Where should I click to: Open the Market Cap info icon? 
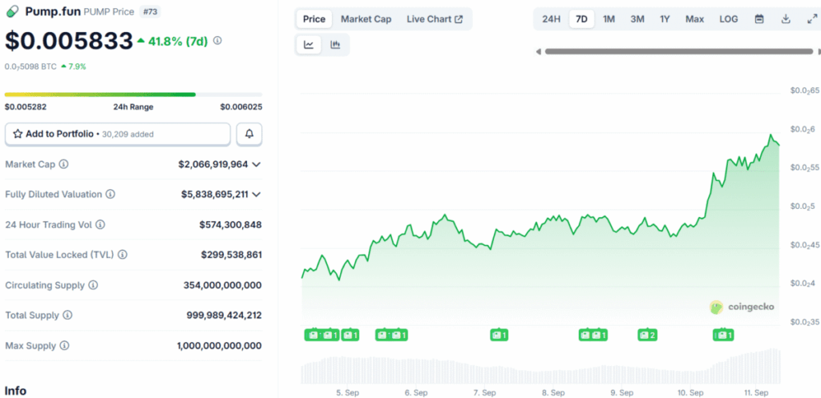[63, 164]
